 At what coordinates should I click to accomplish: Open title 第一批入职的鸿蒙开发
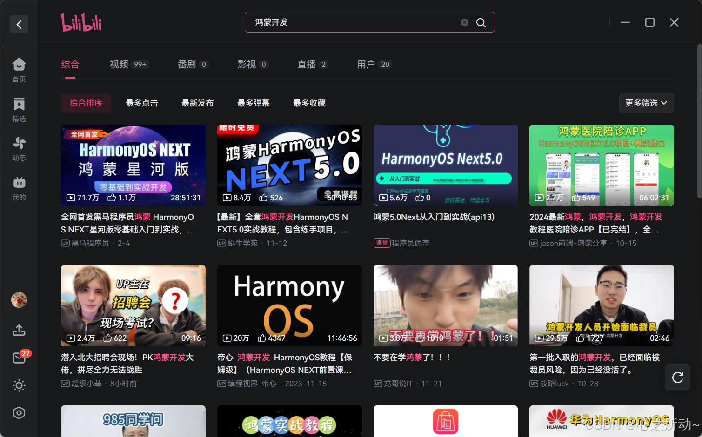595,364
